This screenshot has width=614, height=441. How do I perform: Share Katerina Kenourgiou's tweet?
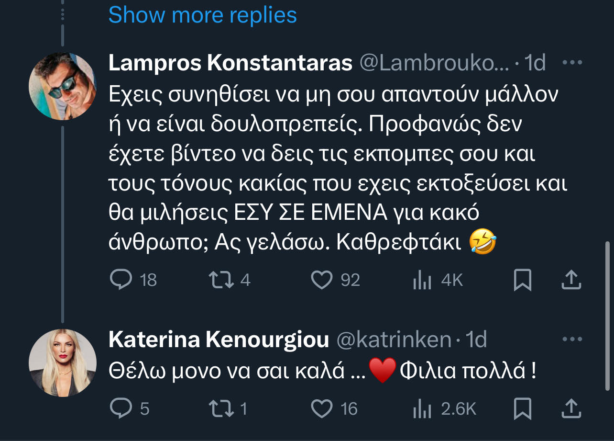(x=571, y=408)
